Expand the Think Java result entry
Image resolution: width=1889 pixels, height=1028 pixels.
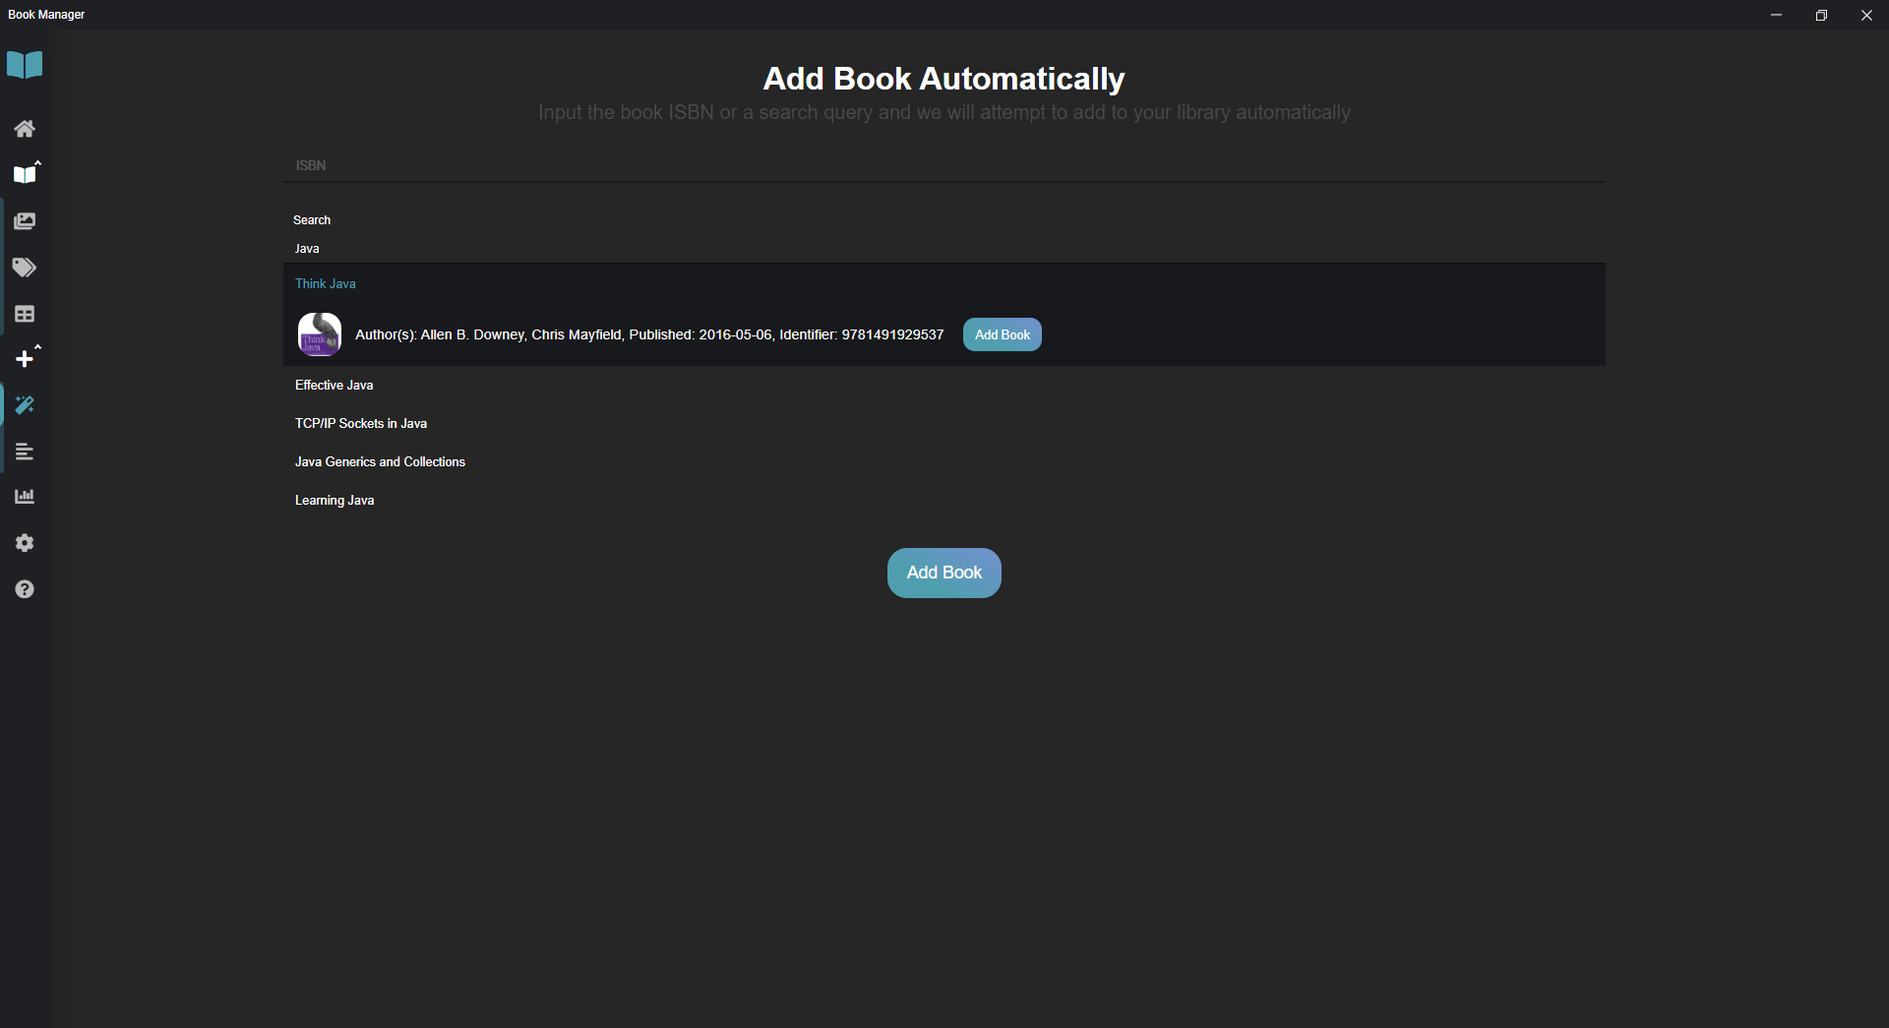point(325,283)
